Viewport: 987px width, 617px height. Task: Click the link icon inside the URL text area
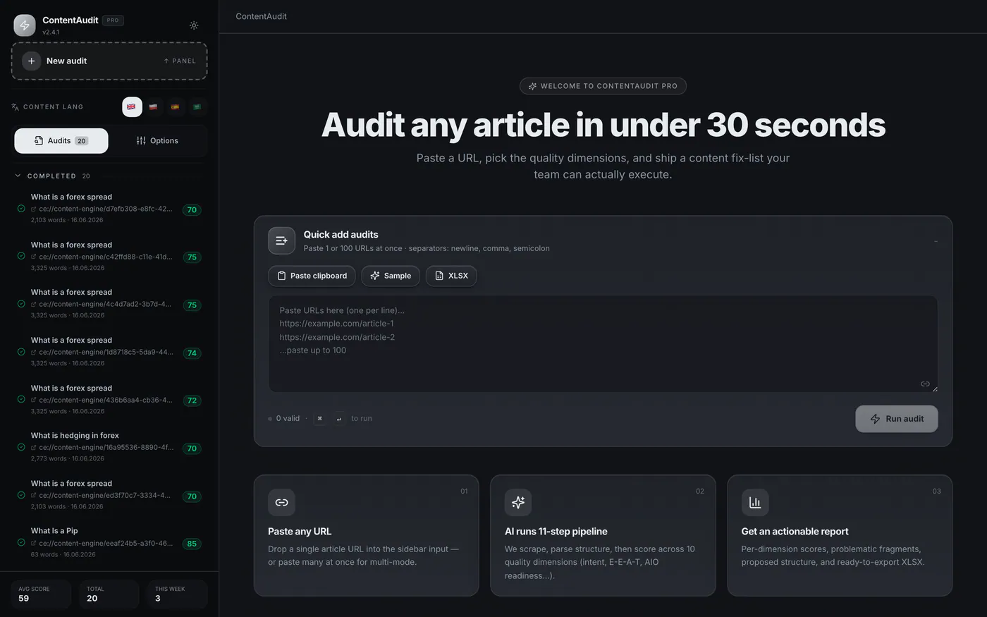pos(925,384)
